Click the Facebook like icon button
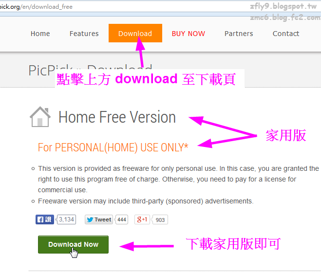This screenshot has width=321, height=274. point(45,219)
